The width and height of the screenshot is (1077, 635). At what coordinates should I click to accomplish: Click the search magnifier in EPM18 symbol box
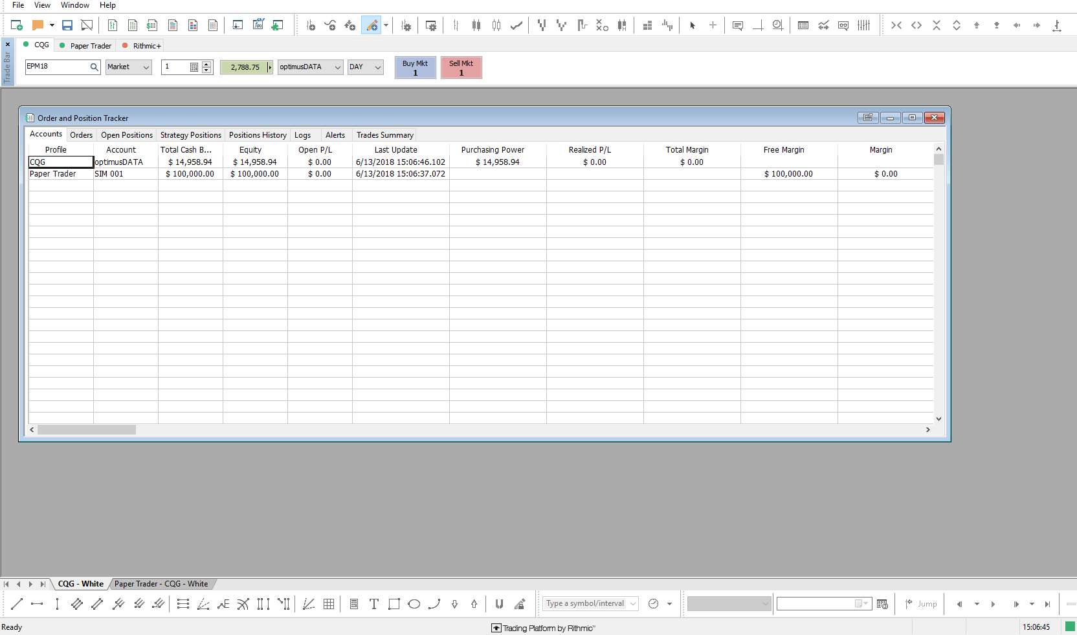94,67
